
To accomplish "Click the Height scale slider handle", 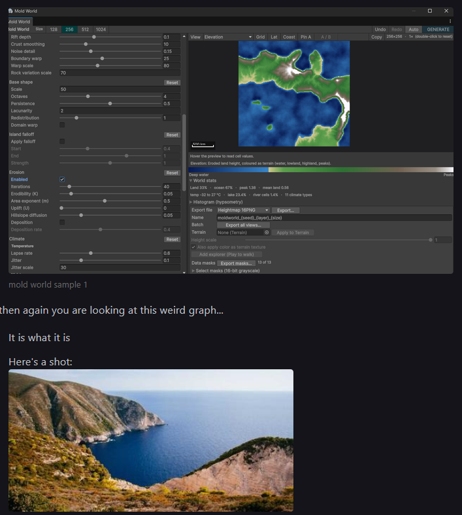I will point(431,240).
